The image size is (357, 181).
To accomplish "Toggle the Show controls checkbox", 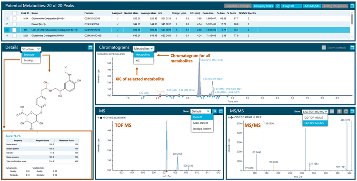I will click(324, 48).
